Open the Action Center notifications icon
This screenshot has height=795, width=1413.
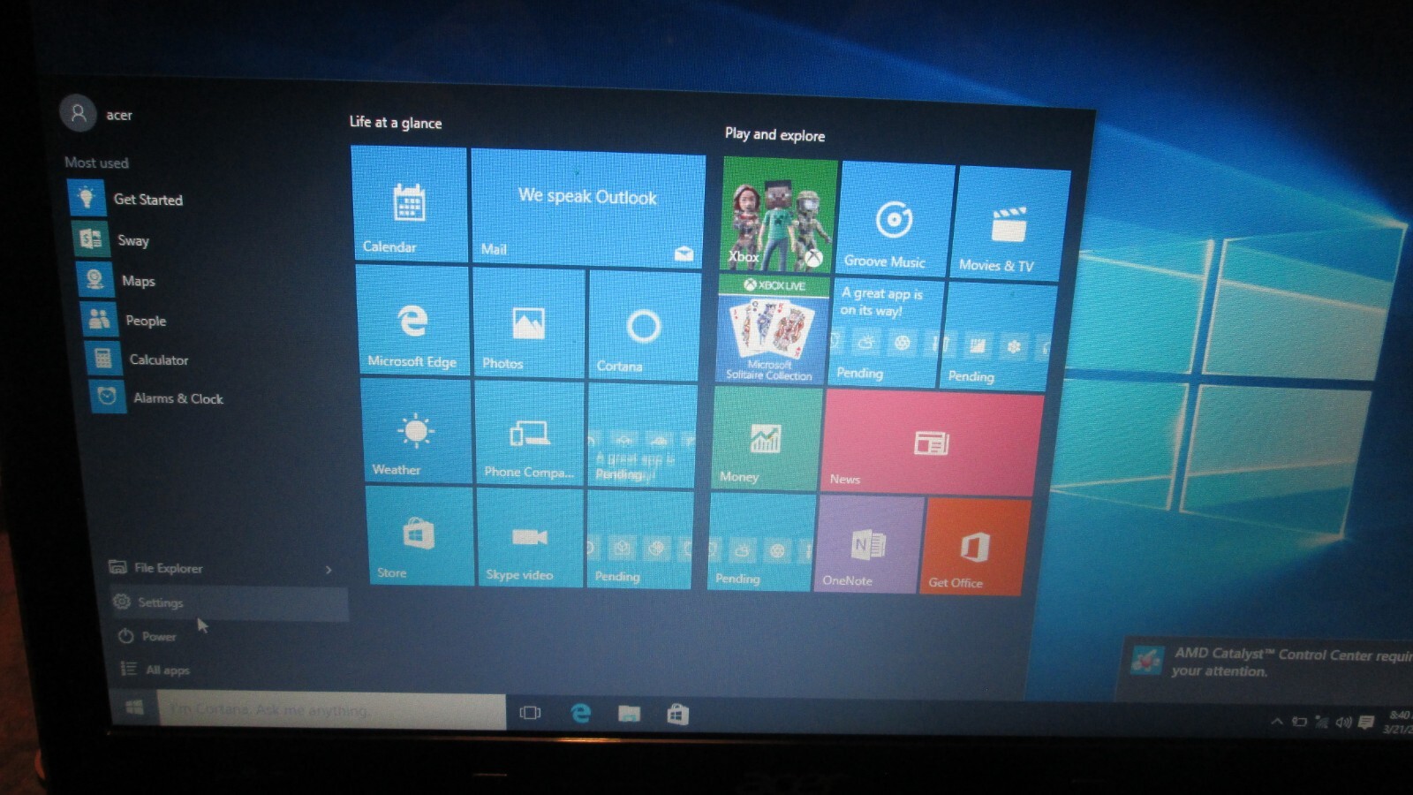click(x=1366, y=723)
